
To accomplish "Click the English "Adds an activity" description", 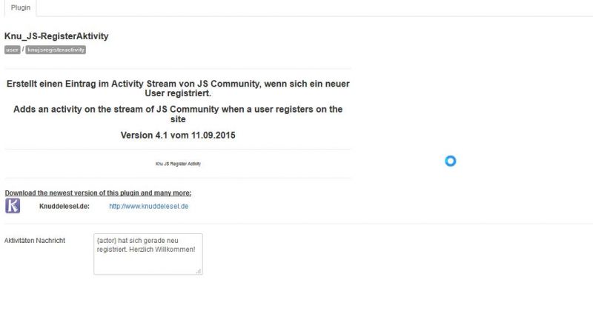I will coord(178,114).
